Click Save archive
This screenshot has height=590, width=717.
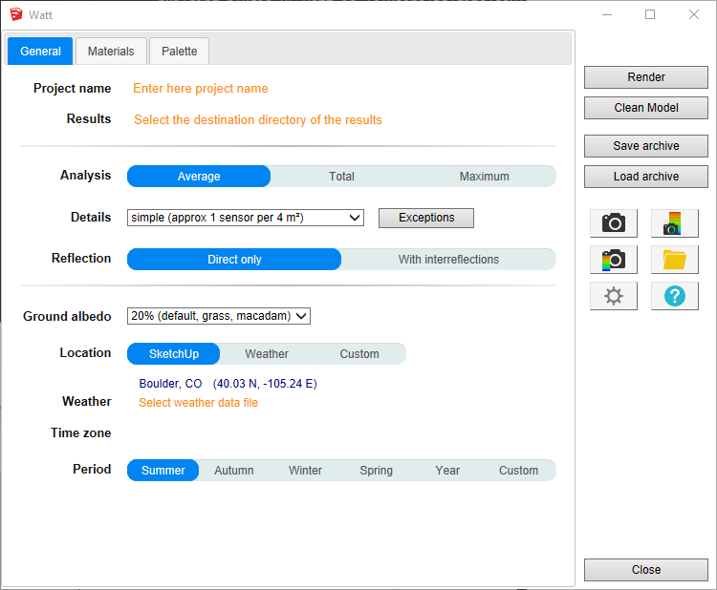(x=646, y=146)
